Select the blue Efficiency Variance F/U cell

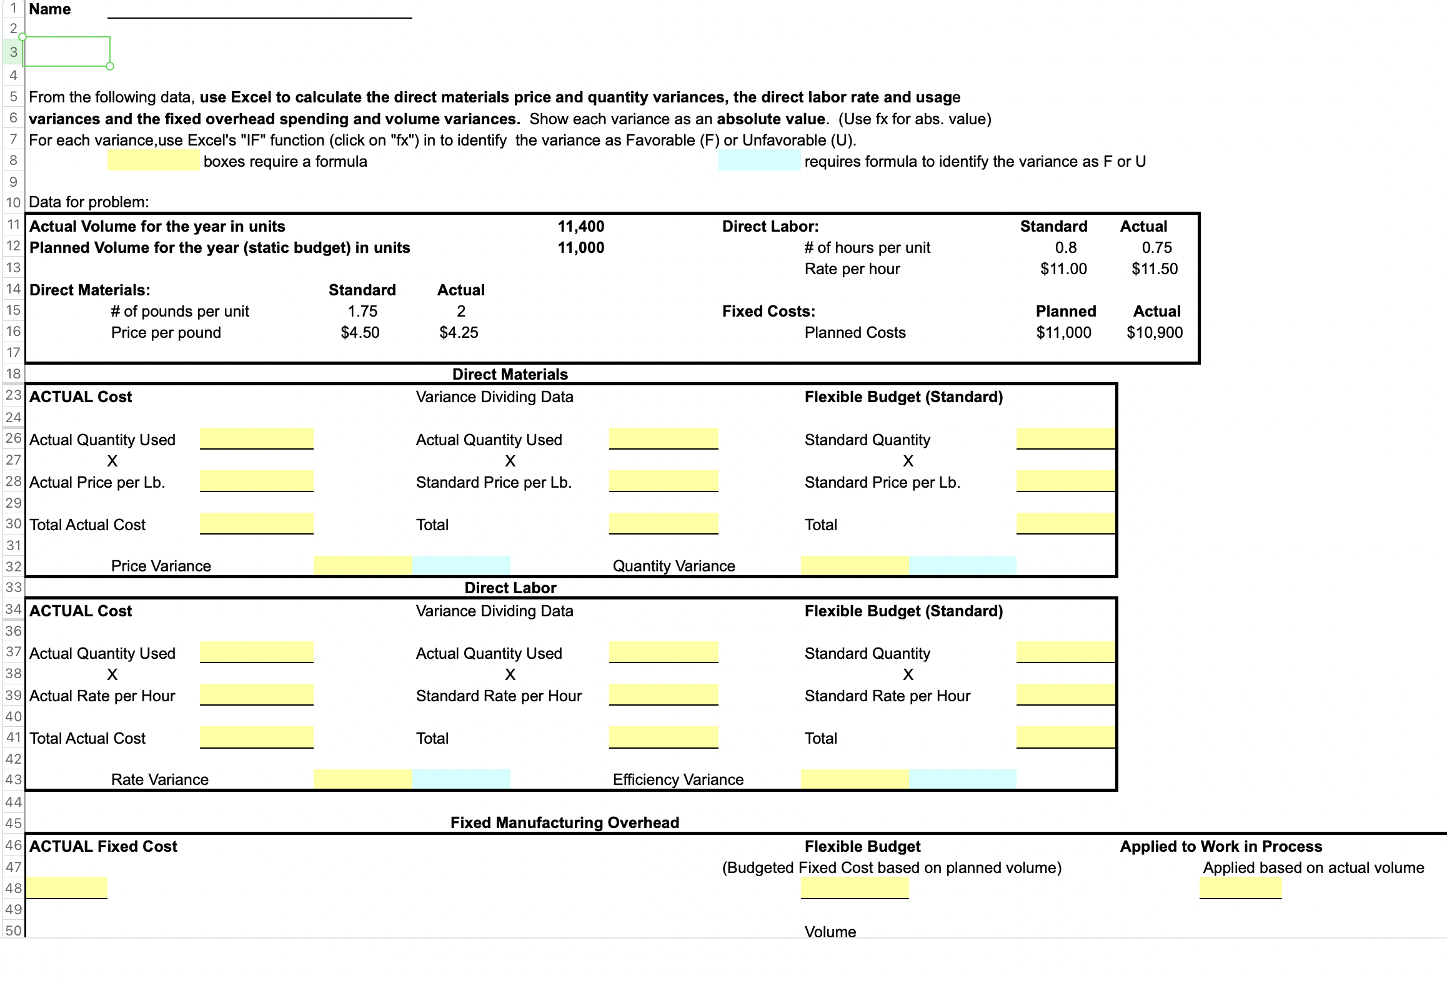point(962,779)
